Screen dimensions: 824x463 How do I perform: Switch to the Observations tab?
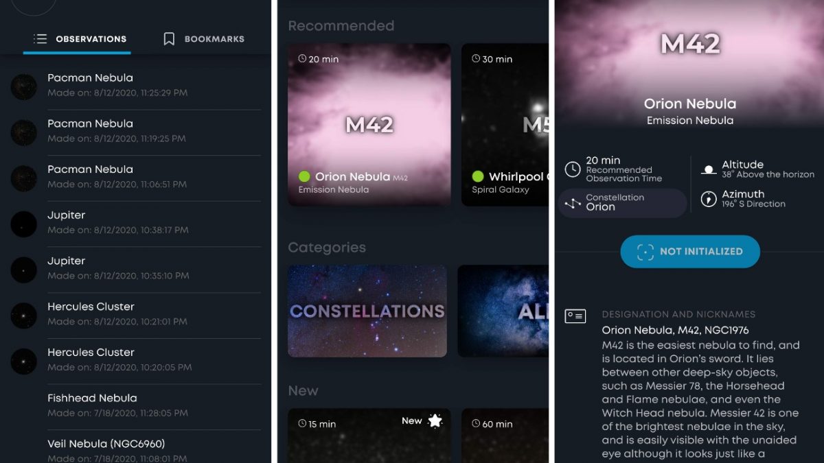coord(77,39)
